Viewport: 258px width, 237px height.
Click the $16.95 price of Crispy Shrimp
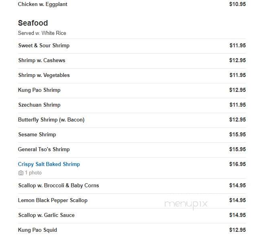(238, 164)
